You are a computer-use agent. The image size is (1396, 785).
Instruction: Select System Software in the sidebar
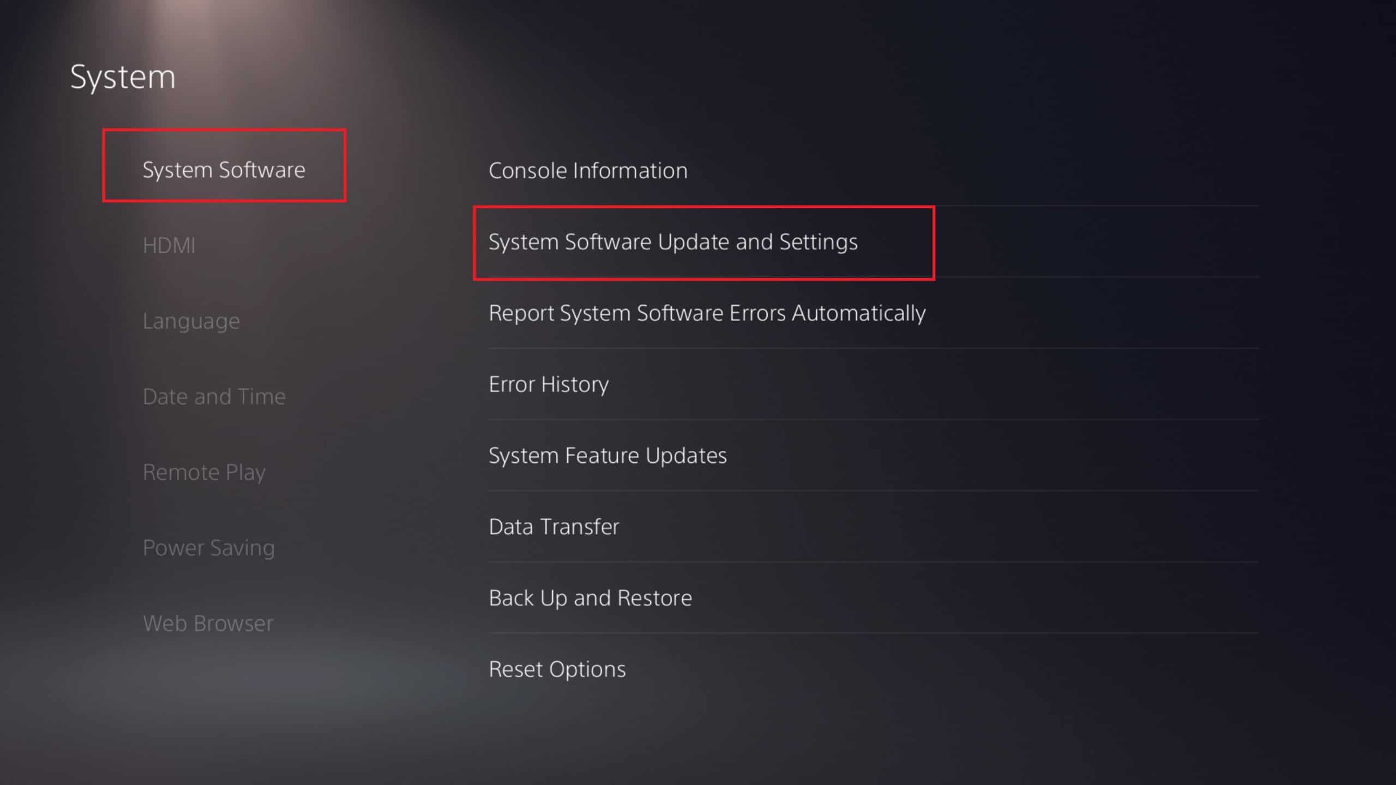(224, 170)
